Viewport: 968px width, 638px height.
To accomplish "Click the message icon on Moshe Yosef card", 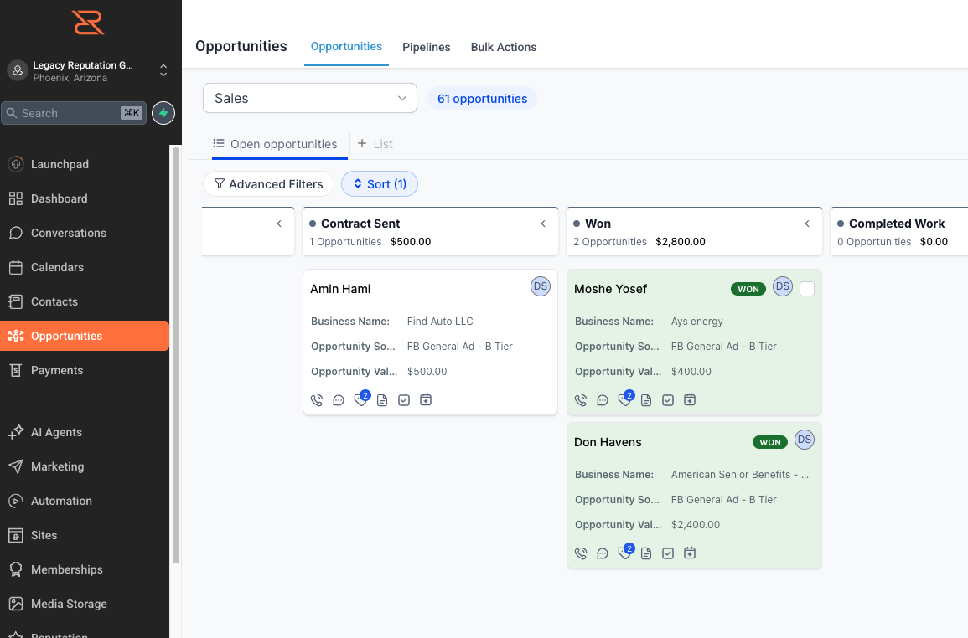I will pyautogui.click(x=603, y=400).
